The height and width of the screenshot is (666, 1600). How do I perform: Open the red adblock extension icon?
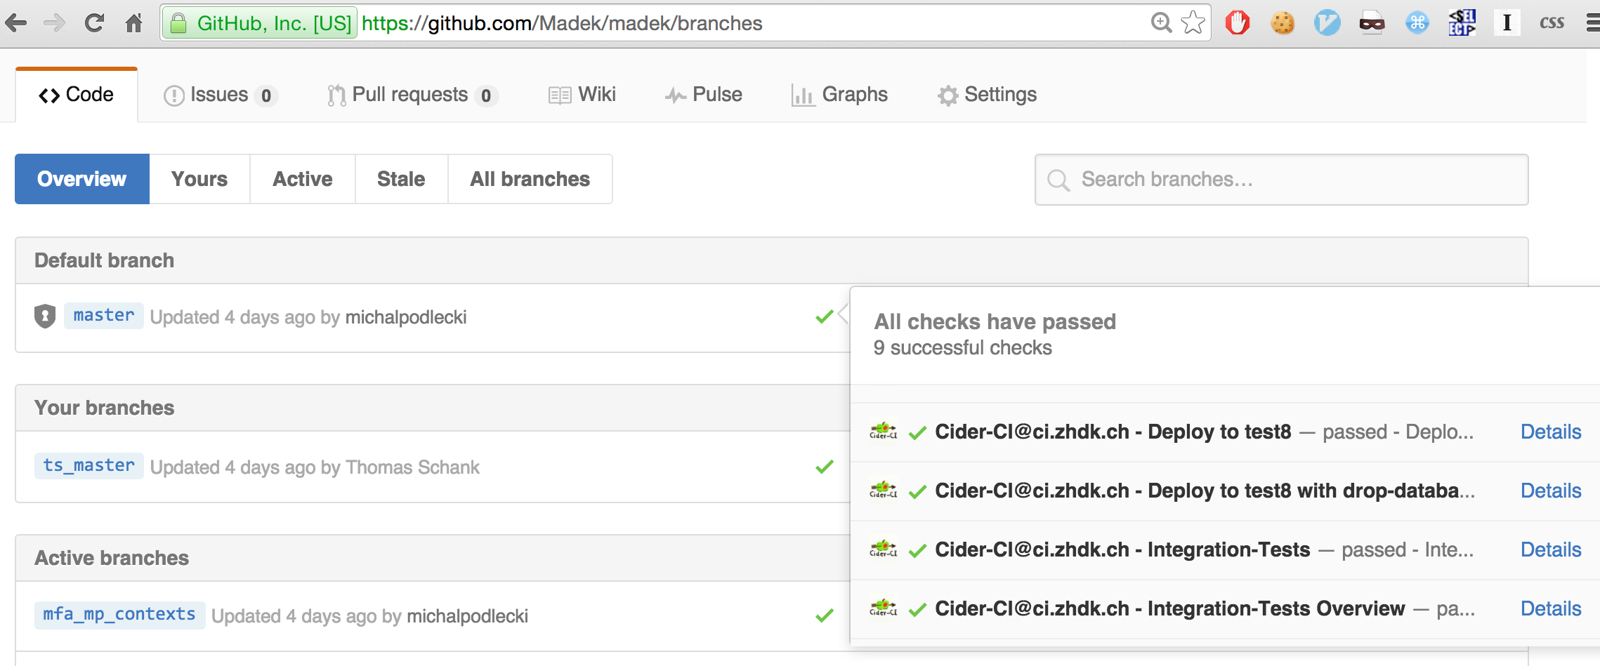pos(1238,23)
